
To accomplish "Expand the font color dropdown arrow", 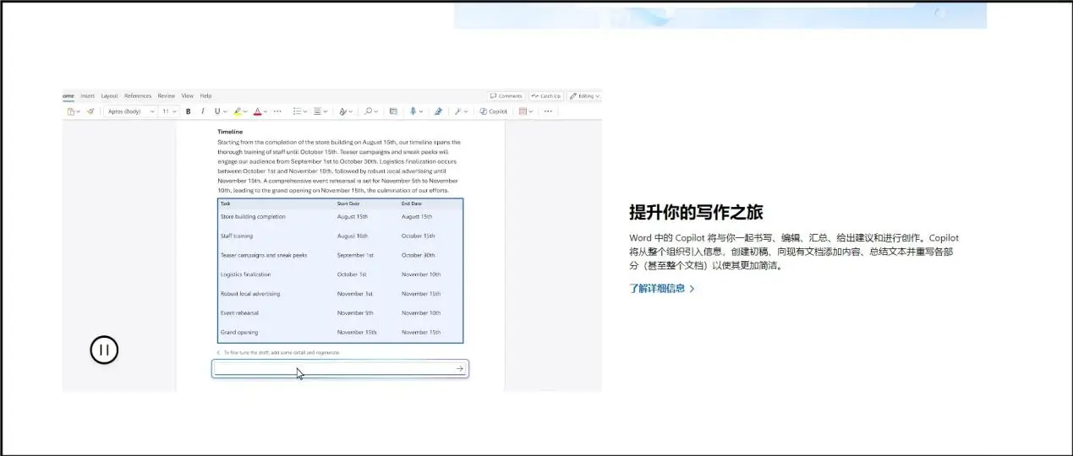I will point(266,111).
